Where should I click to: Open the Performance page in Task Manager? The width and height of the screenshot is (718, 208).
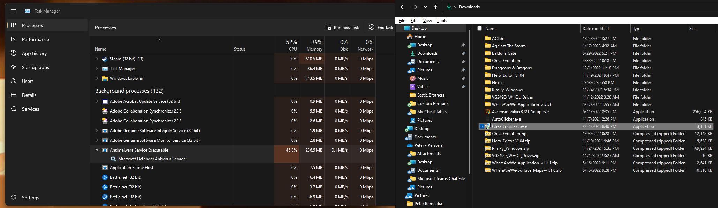pyautogui.click(x=35, y=39)
